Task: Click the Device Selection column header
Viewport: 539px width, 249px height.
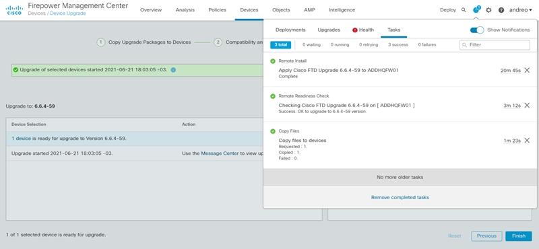Action: [29, 124]
